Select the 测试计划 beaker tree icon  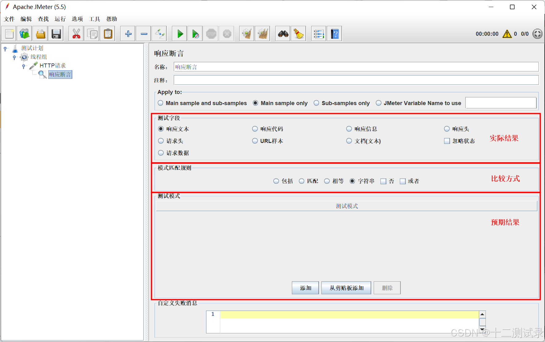pos(15,48)
